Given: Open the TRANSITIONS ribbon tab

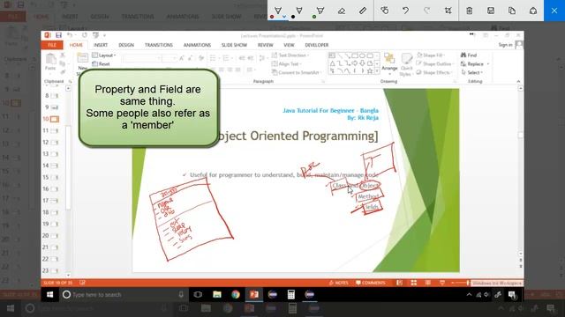Looking at the screenshot, I should pyautogui.click(x=159, y=45).
